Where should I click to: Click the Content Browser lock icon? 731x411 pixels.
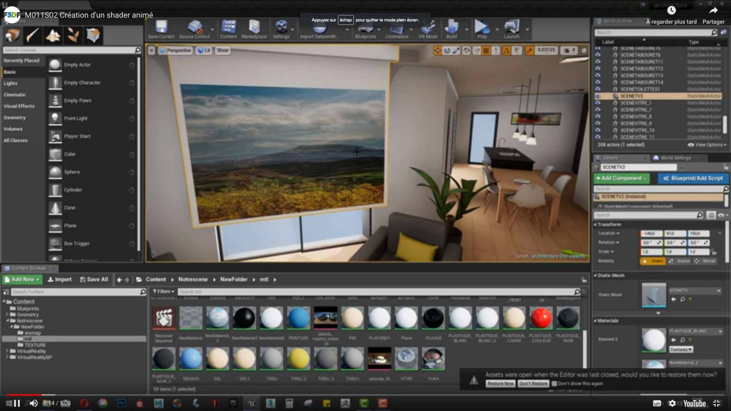coord(584,280)
